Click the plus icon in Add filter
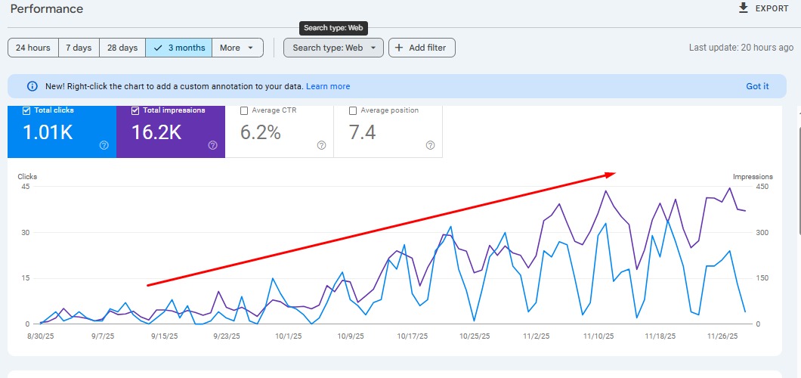801x378 pixels. coord(399,48)
